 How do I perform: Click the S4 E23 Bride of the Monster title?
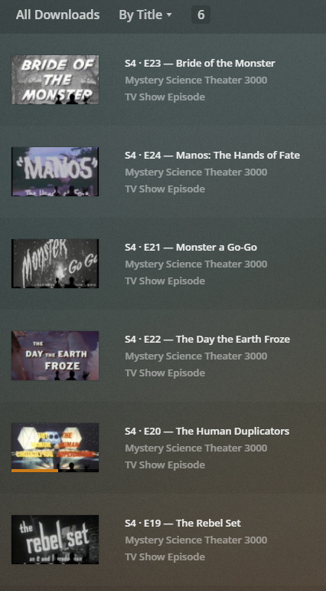200,64
